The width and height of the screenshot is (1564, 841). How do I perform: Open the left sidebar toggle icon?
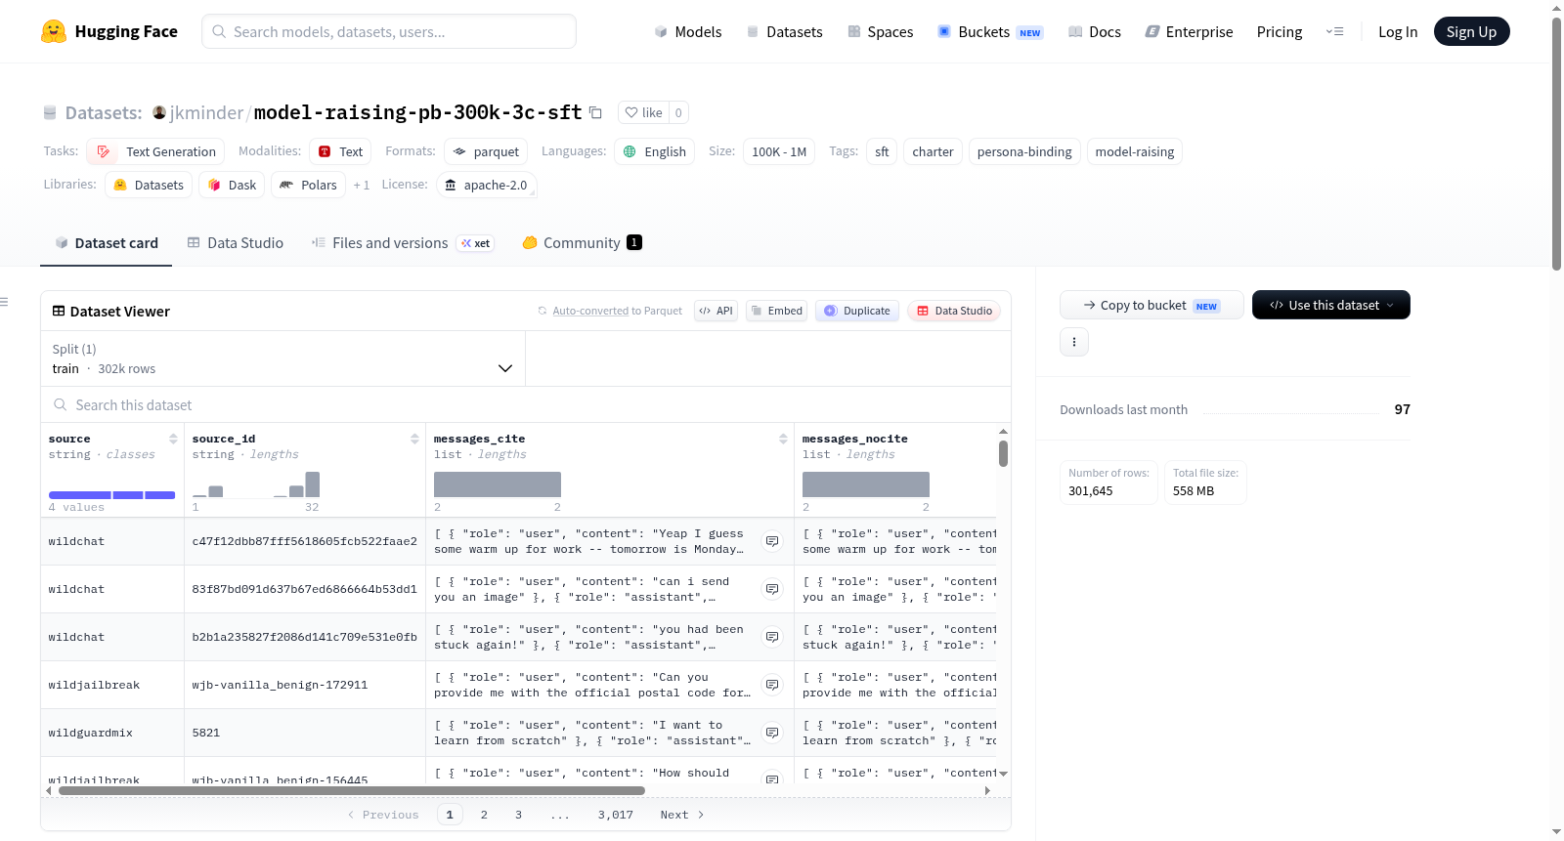click(x=4, y=302)
